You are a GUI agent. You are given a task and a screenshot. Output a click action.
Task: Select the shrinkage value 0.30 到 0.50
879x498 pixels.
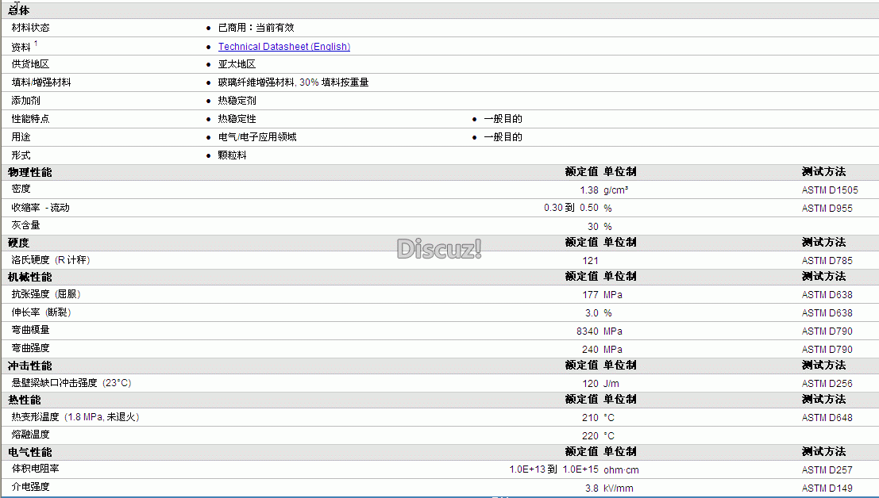coord(571,208)
